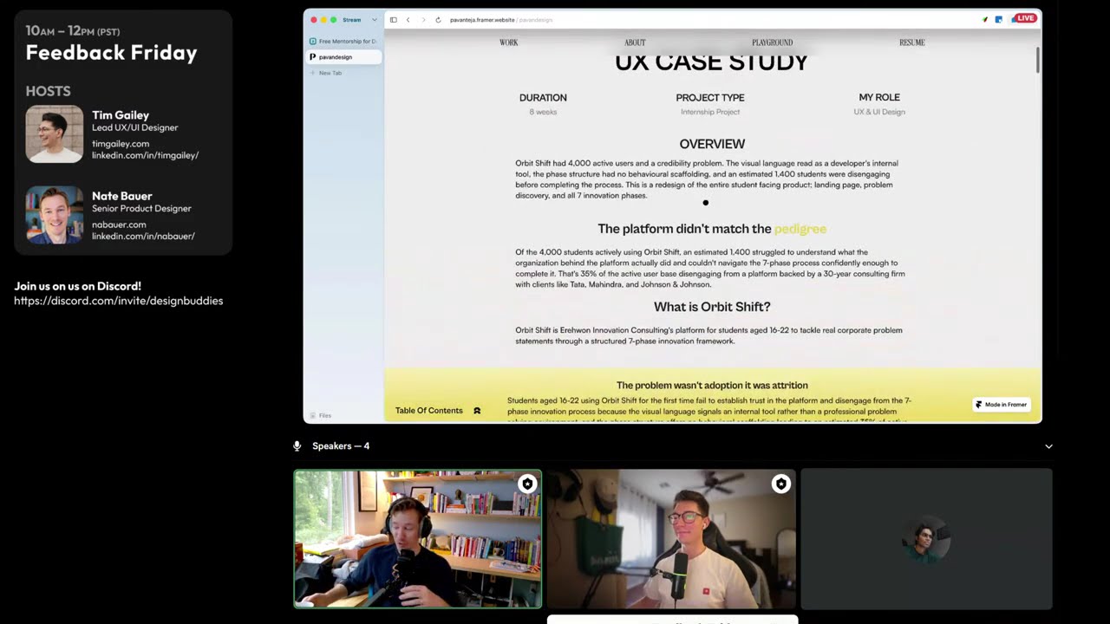Click the round avatar in the dark speaker tile
This screenshot has width=1110, height=624.
[926, 540]
